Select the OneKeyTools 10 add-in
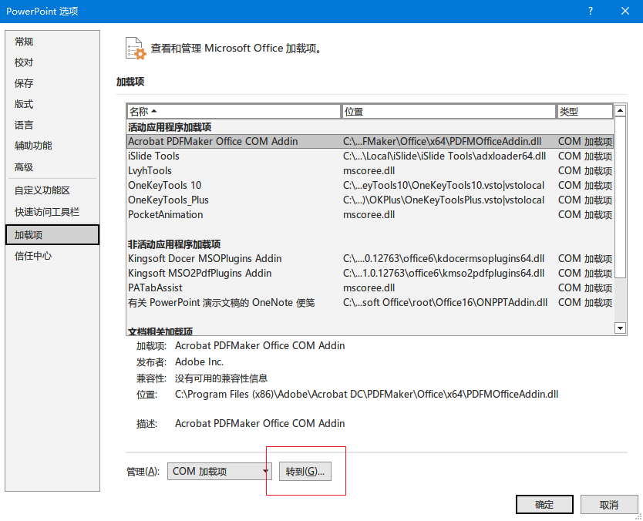 [x=370, y=185]
